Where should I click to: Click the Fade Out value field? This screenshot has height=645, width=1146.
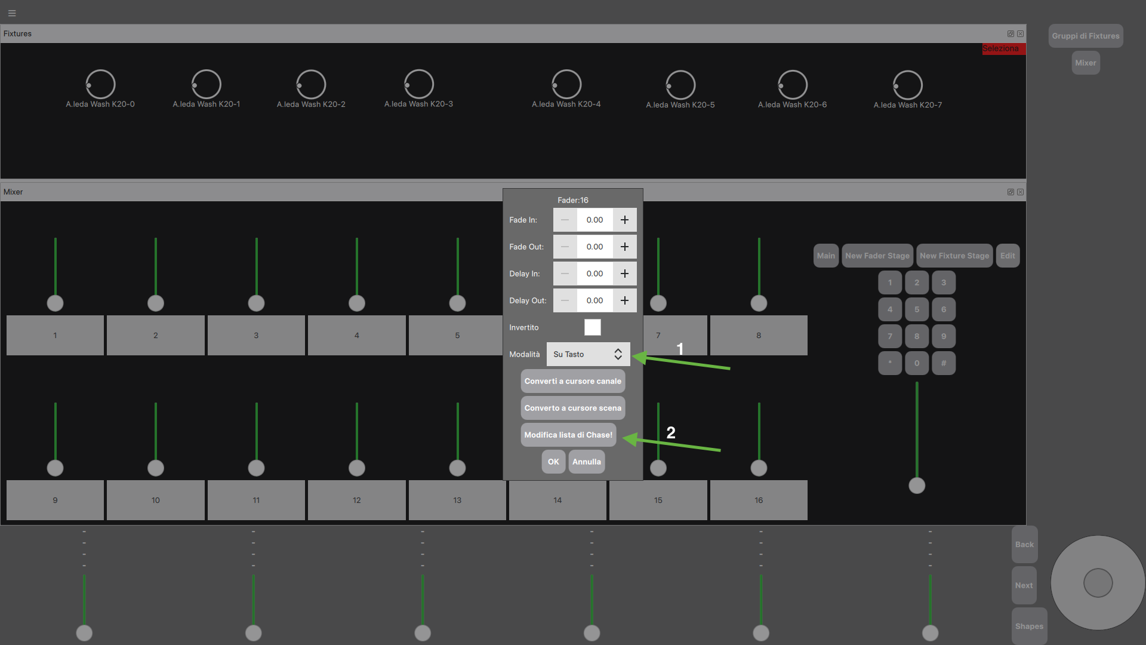tap(594, 247)
